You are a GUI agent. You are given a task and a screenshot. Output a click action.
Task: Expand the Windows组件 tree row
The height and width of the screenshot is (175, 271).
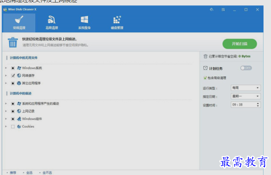point(6,119)
